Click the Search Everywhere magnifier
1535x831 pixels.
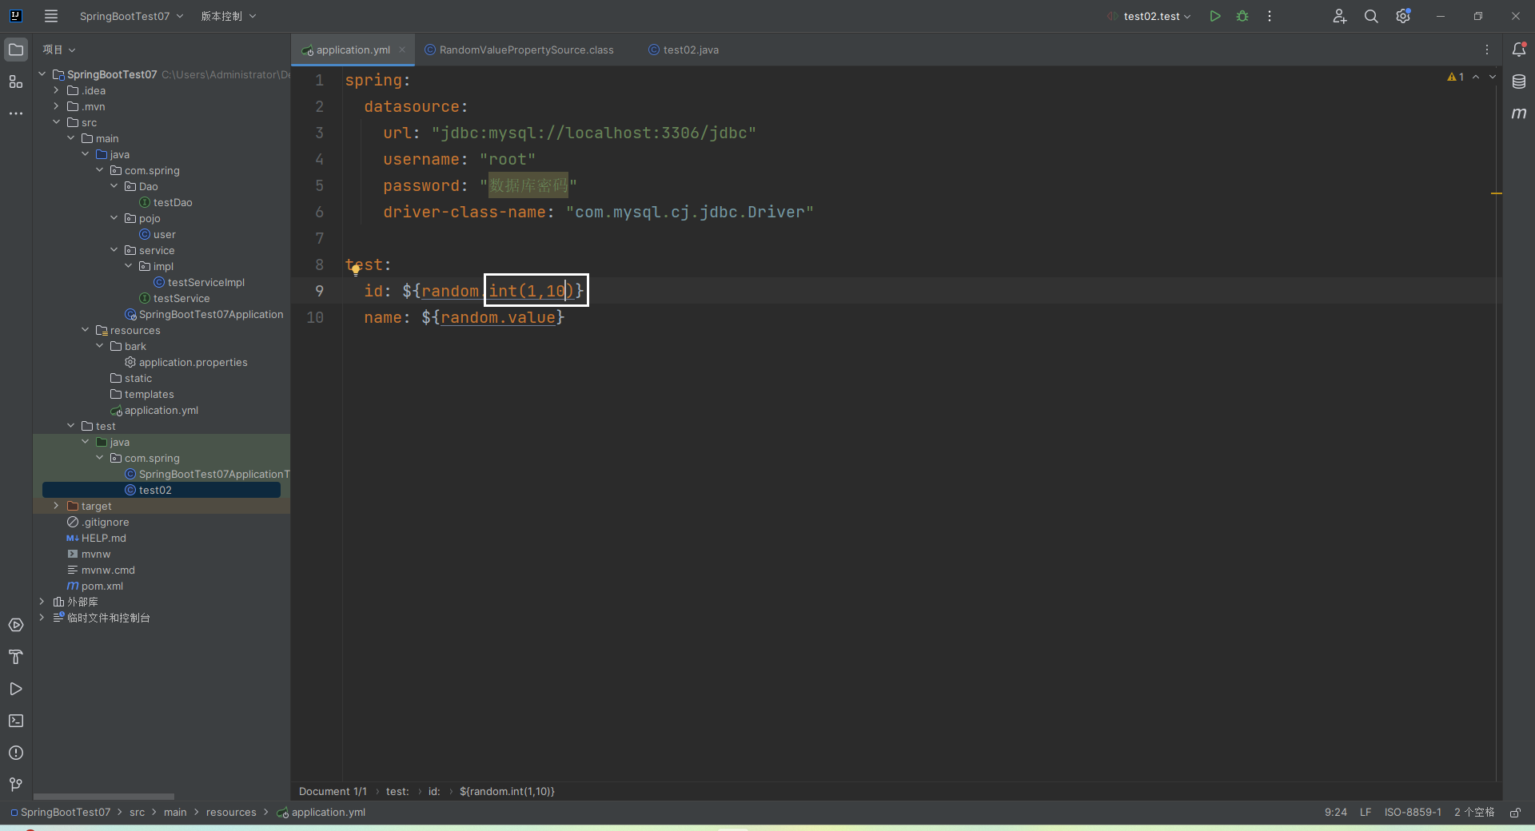(x=1371, y=16)
